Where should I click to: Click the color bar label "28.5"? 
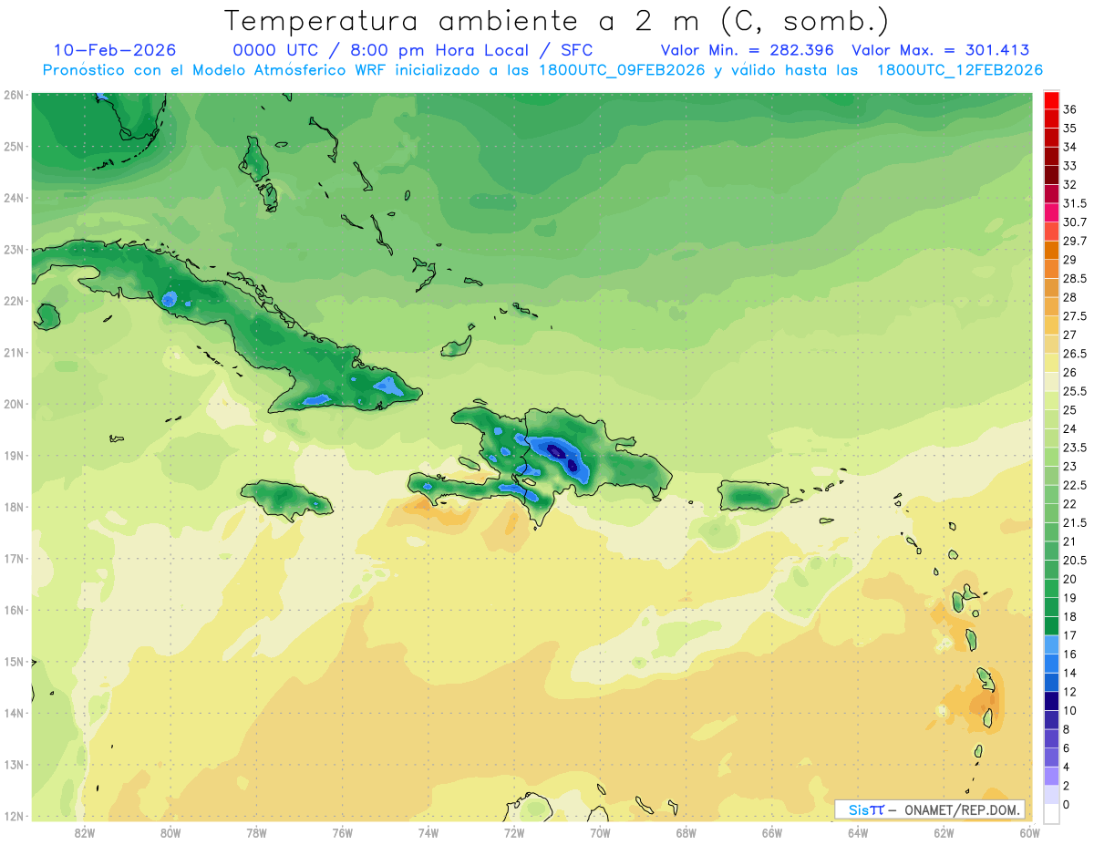click(x=1074, y=279)
